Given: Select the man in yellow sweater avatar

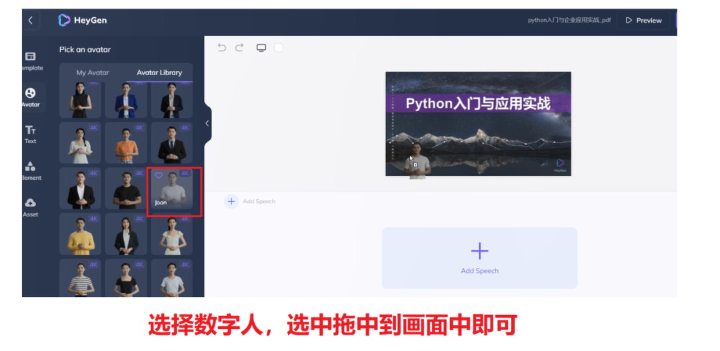Looking at the screenshot, I should point(81,234).
